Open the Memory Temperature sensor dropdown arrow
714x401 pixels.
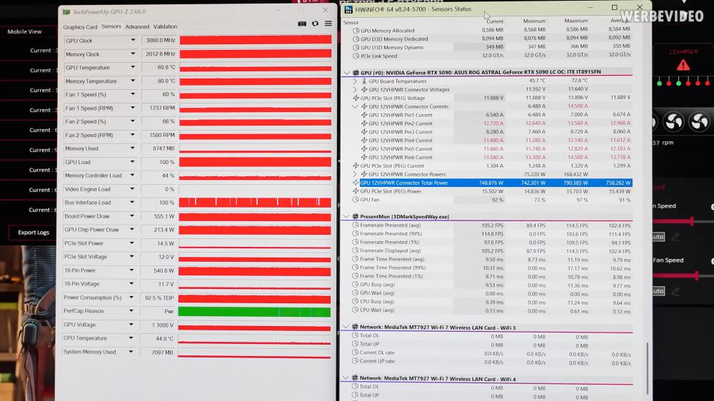click(x=133, y=81)
